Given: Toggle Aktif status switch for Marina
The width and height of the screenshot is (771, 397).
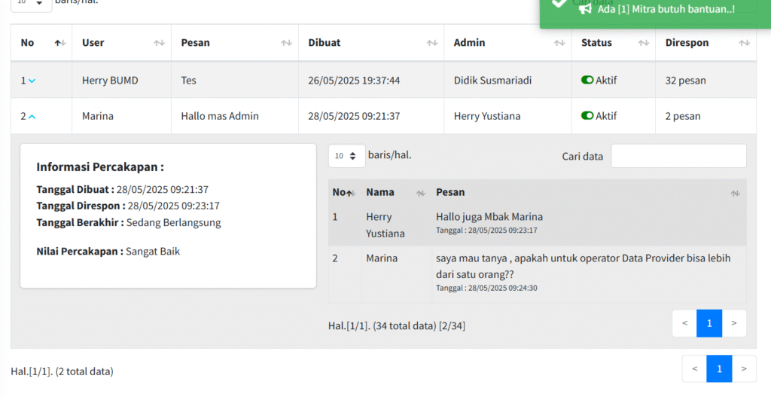Looking at the screenshot, I should click(x=587, y=116).
